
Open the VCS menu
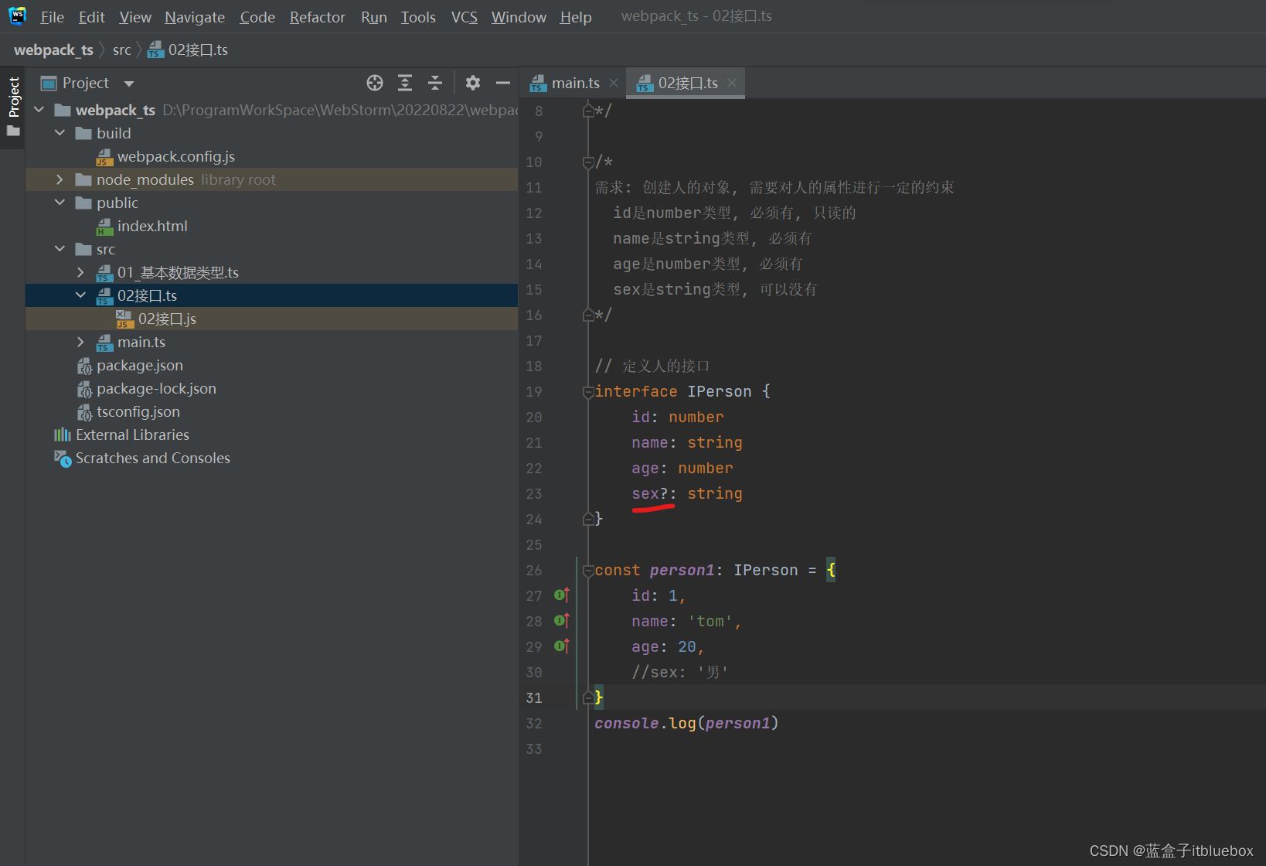pyautogui.click(x=465, y=17)
